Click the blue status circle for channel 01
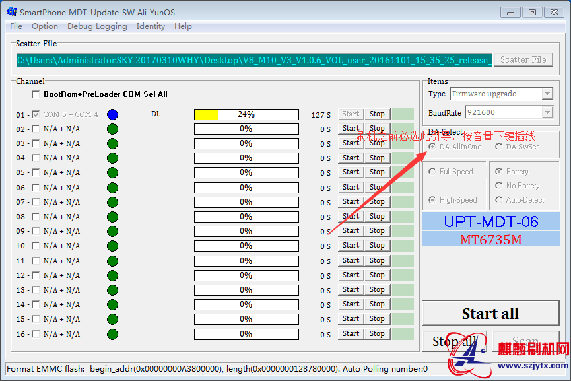 (112, 114)
